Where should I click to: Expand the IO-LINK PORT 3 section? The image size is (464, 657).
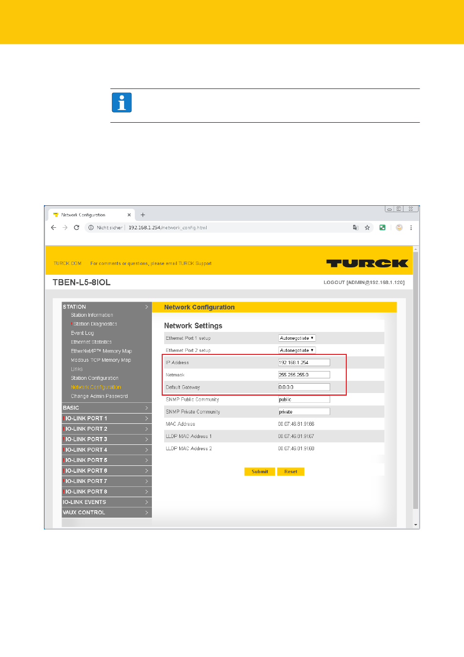[x=106, y=439]
